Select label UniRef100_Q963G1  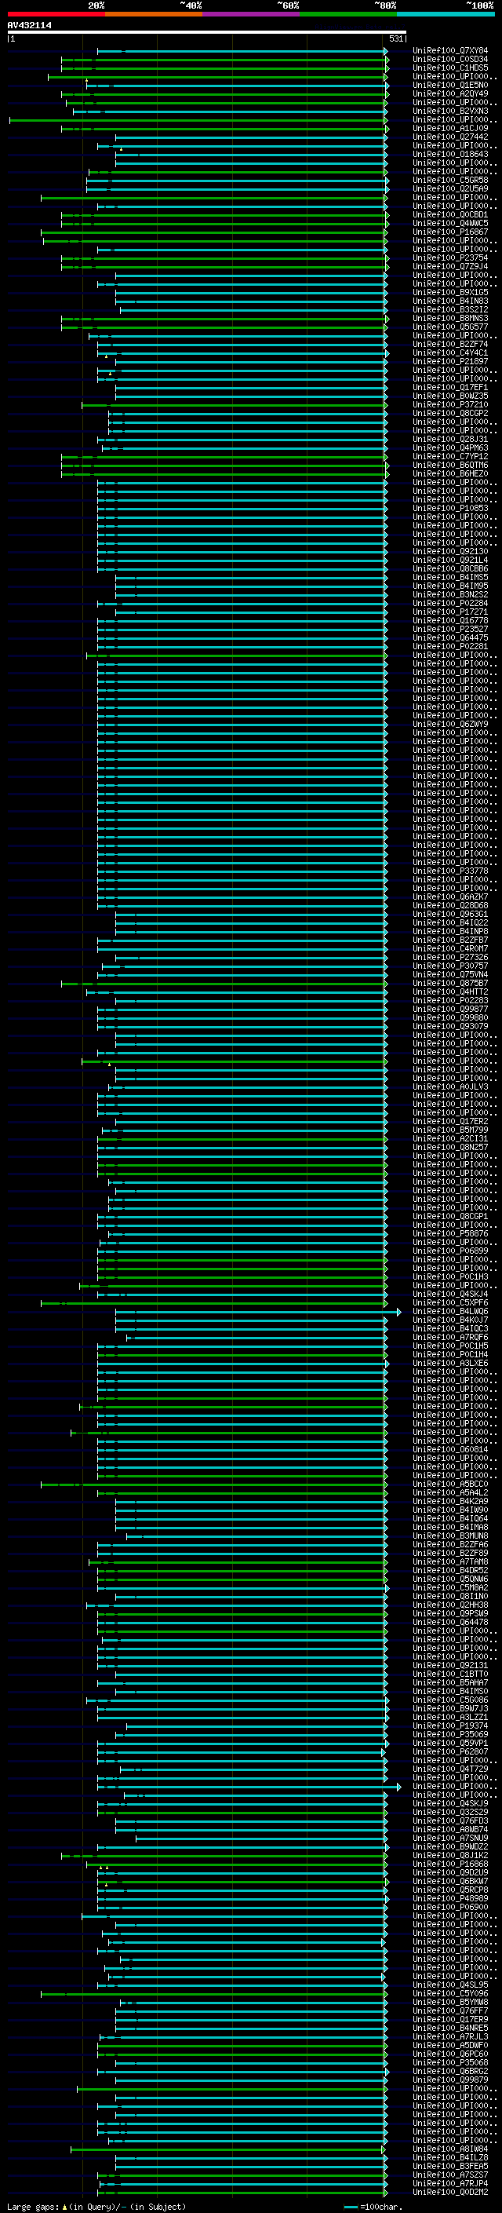(450, 914)
